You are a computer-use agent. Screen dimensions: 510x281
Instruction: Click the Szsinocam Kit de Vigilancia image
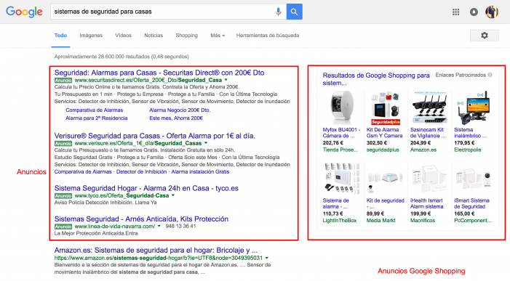(429, 107)
